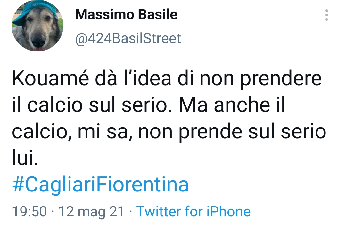346x226 pixels.
Task: Click the author name above the handle
Action: pyautogui.click(x=126, y=14)
